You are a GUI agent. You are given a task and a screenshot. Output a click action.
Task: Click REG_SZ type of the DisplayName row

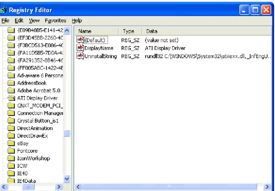point(130,48)
